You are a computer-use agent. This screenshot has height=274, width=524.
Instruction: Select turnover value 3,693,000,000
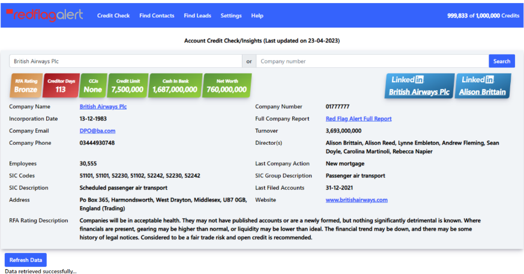click(x=343, y=131)
